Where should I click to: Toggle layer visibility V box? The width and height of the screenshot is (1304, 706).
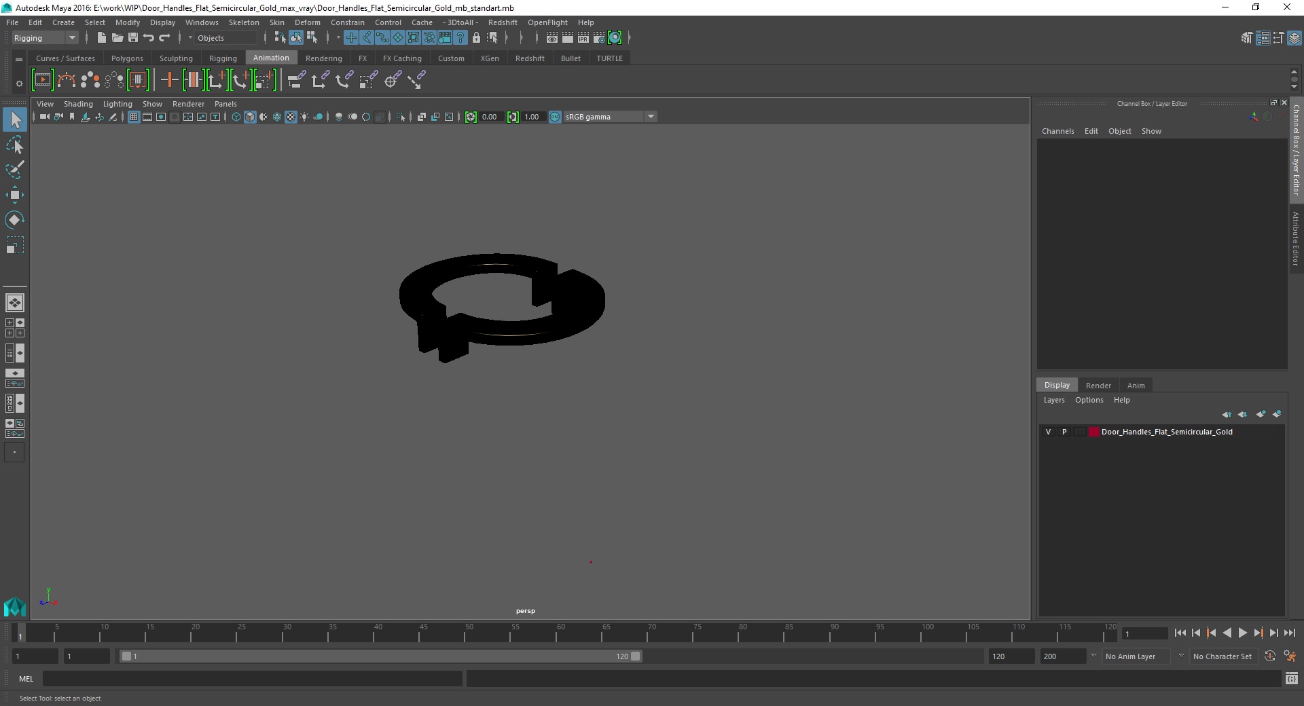1048,432
